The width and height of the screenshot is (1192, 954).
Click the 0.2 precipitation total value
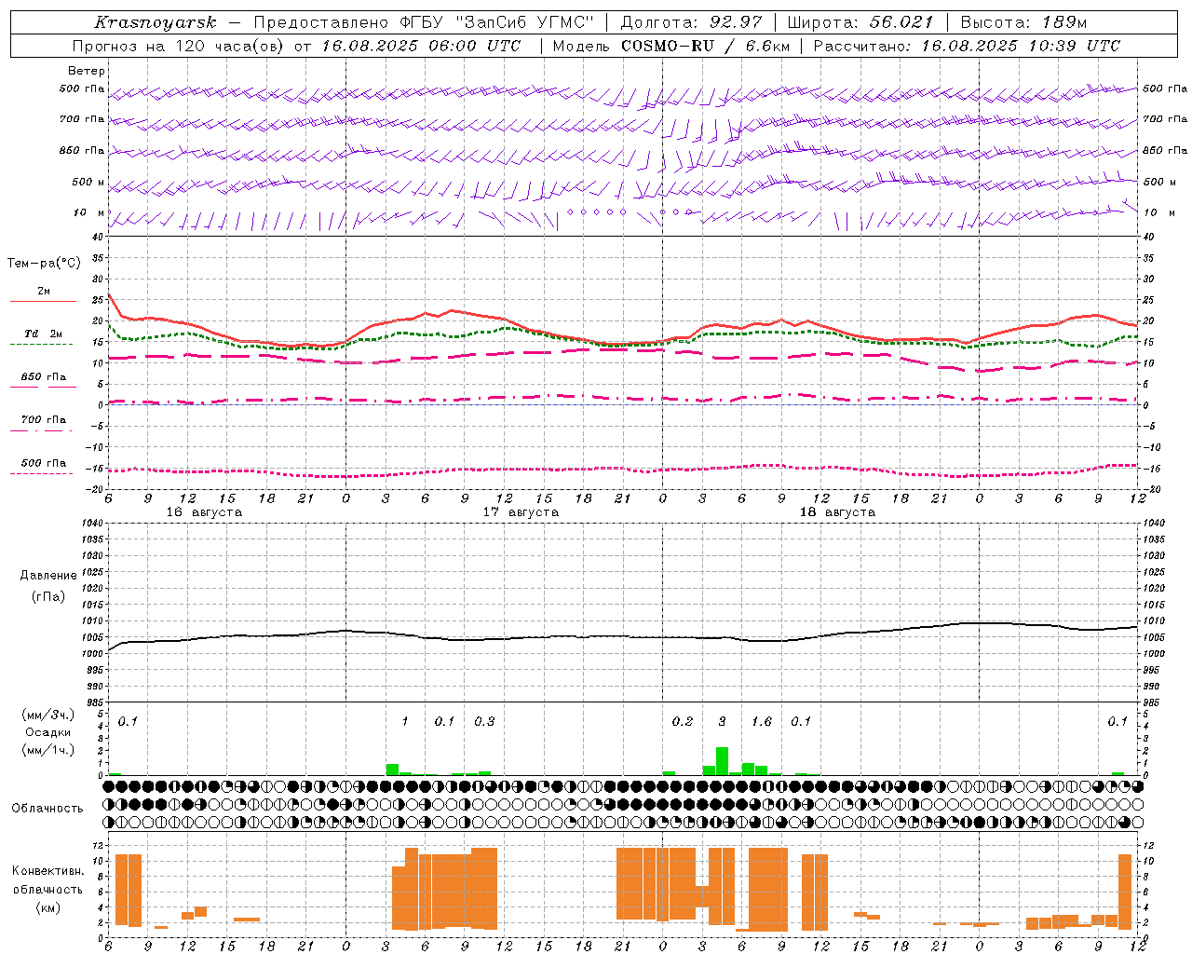pos(683,721)
